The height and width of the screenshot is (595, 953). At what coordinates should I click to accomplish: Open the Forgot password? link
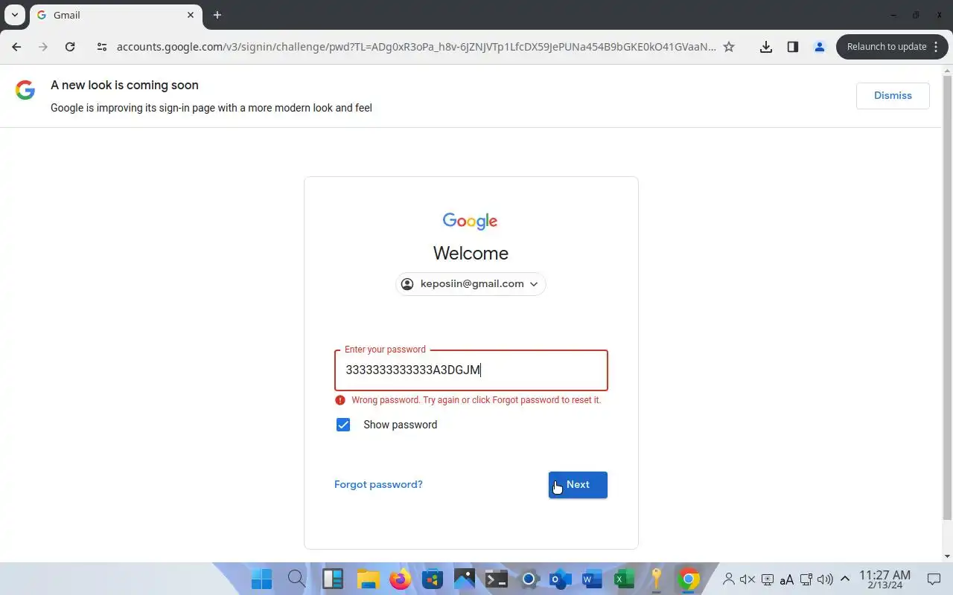click(x=378, y=484)
